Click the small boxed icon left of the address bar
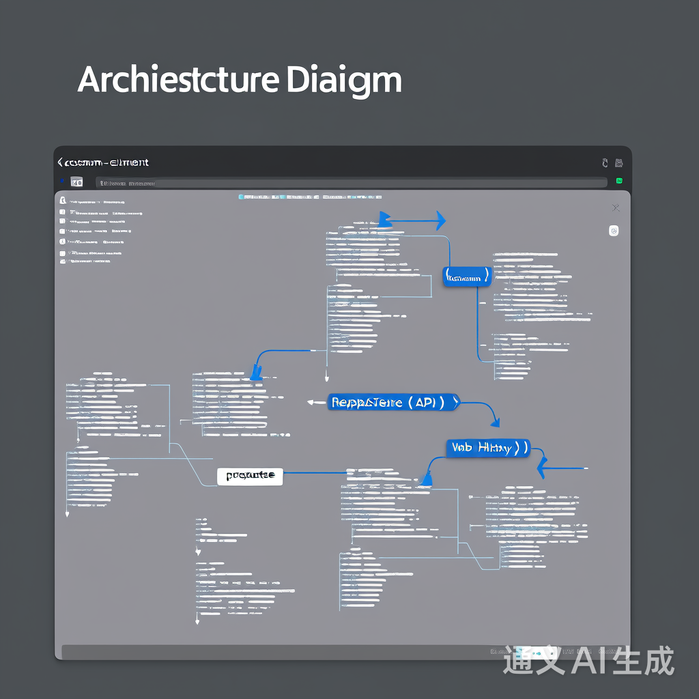Image resolution: width=699 pixels, height=699 pixels. (x=76, y=182)
